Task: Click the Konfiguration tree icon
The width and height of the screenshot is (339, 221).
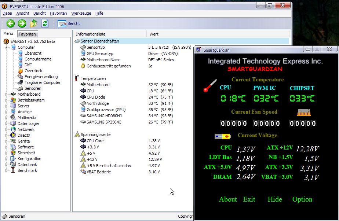Action: [x=13, y=158]
